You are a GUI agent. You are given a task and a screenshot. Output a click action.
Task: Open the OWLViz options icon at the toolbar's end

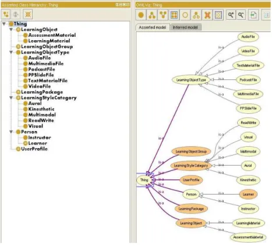click(267, 15)
